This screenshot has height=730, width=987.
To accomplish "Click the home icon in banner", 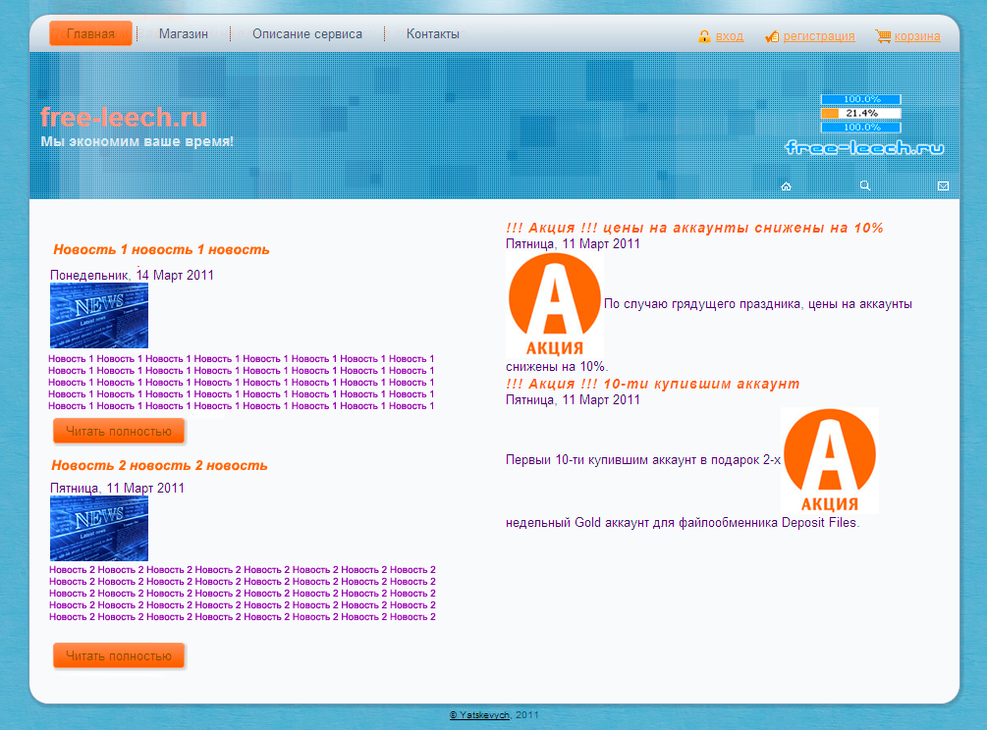I will point(786,186).
